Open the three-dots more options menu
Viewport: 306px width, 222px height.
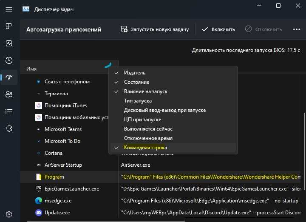tap(297, 29)
